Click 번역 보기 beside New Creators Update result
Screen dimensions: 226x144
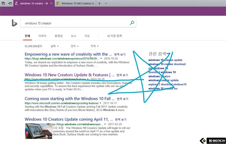click(122, 75)
